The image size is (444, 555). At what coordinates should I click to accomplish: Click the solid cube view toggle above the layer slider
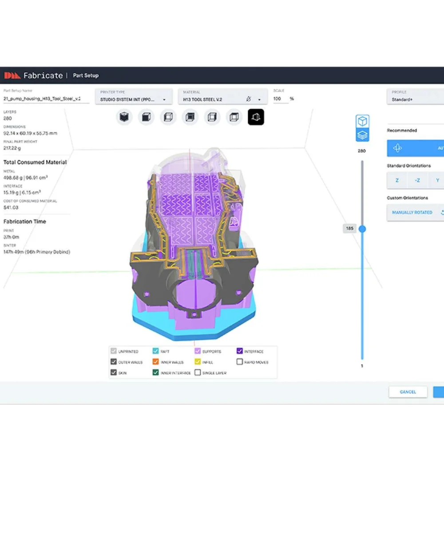pyautogui.click(x=362, y=121)
